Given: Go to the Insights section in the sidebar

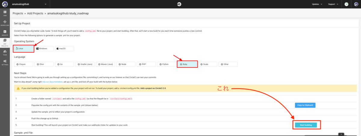Looking at the screenshot, I should click(5, 33).
